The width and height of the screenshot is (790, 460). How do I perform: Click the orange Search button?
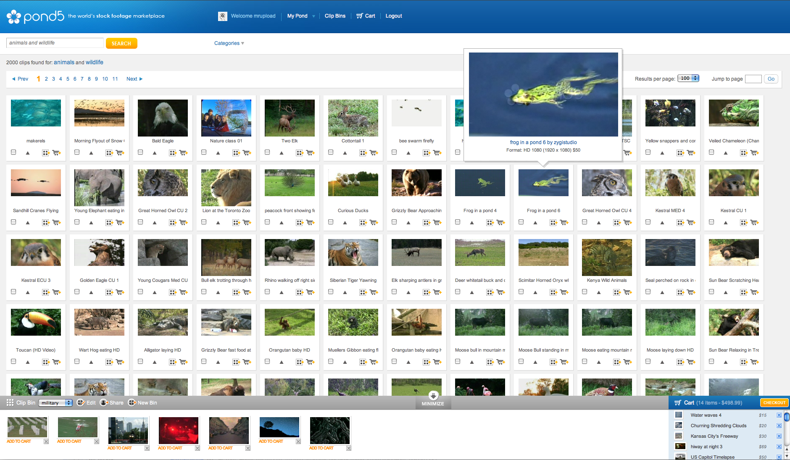pos(121,43)
